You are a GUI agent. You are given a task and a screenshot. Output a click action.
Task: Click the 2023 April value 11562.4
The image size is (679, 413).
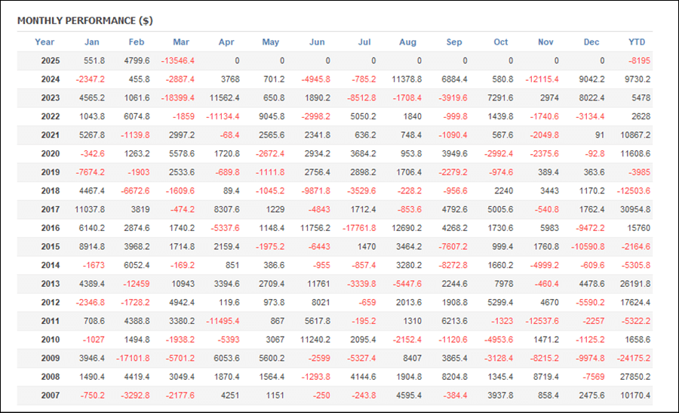click(x=224, y=98)
